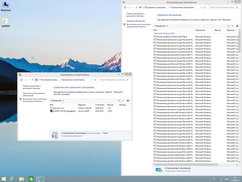The image size is (242, 182).
Task: Sort by Installed On column
Action: [100, 105]
